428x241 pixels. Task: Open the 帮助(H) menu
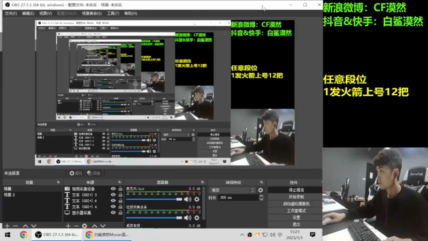pyautogui.click(x=131, y=13)
